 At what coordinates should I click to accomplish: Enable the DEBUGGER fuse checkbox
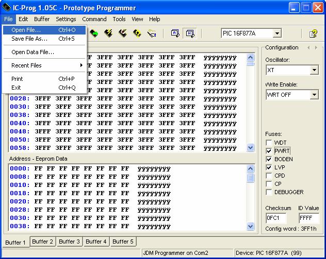point(269,192)
